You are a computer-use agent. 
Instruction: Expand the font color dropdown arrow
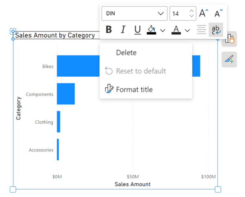[187, 30]
